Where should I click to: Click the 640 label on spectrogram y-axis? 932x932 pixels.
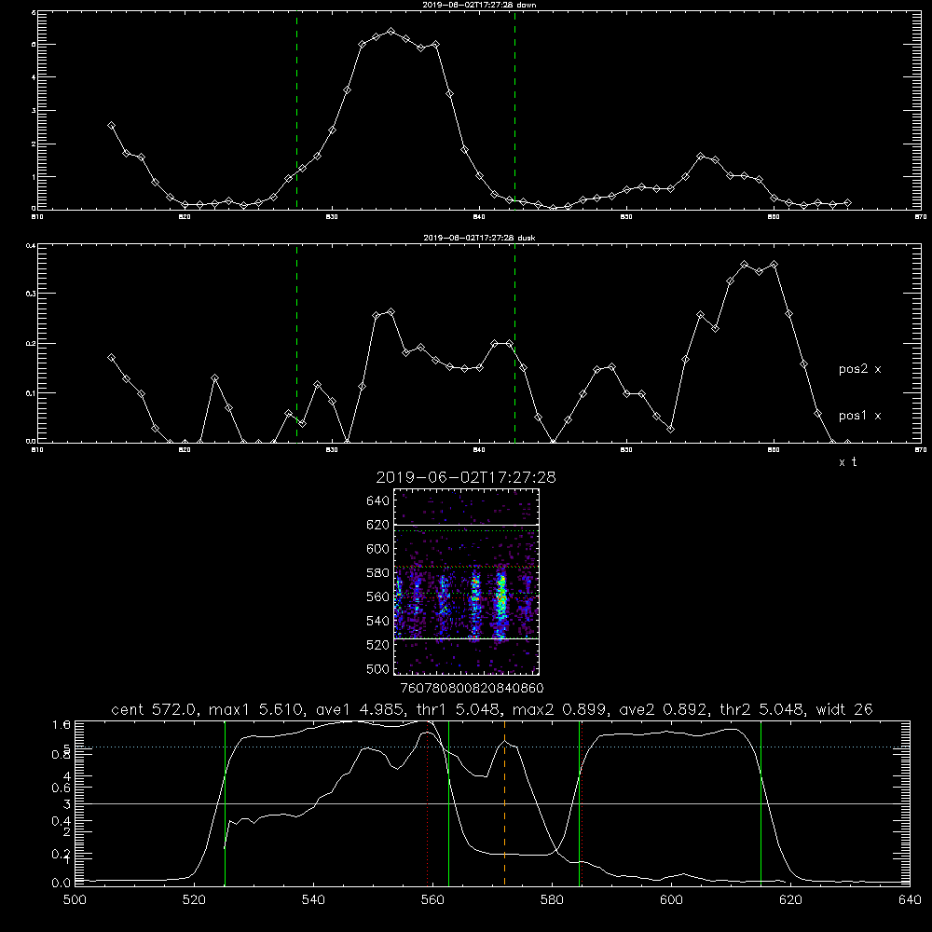coord(378,500)
